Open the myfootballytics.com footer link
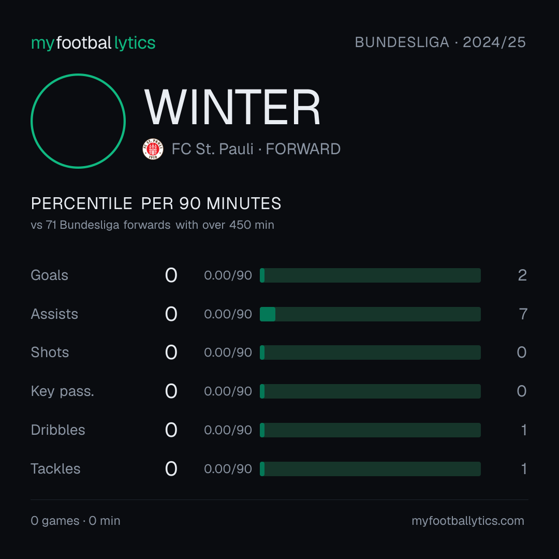Screen dimensions: 559x559 point(468,521)
